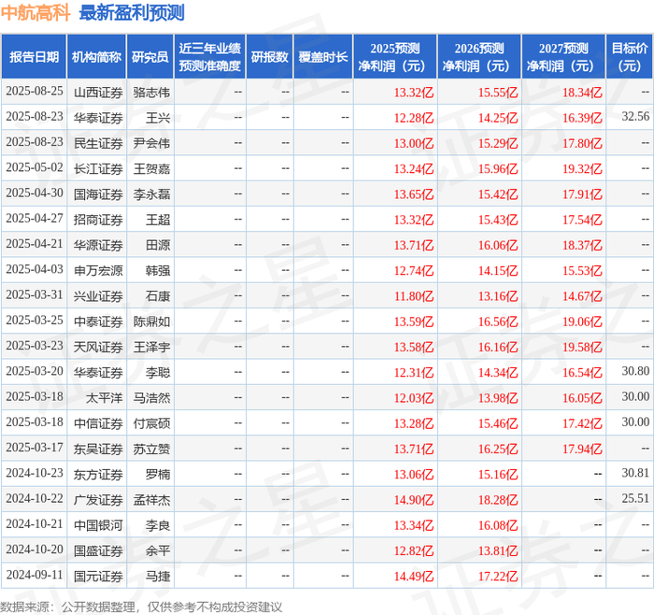Select 国海证券 institution cell
This screenshot has height=615, width=654.
(98, 194)
